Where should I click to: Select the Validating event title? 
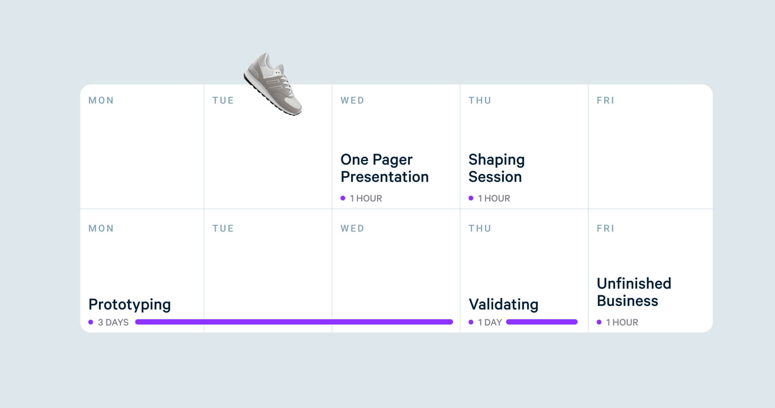point(503,305)
